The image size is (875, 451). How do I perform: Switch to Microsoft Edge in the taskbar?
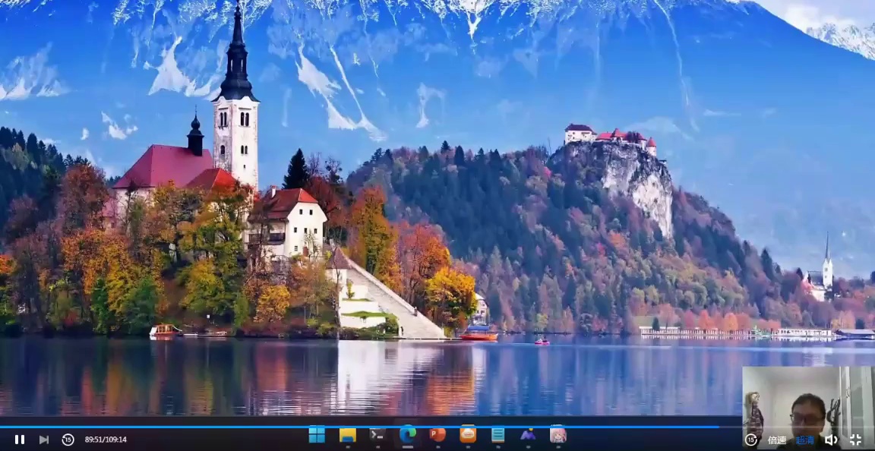tap(408, 434)
